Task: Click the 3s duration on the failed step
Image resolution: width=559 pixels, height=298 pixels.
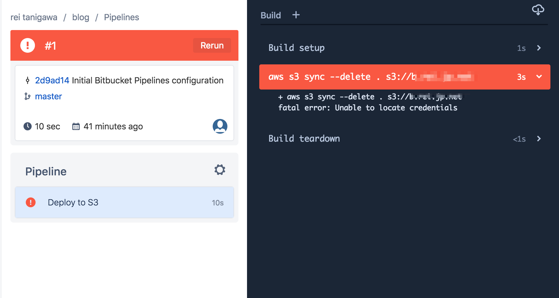Action: point(521,77)
